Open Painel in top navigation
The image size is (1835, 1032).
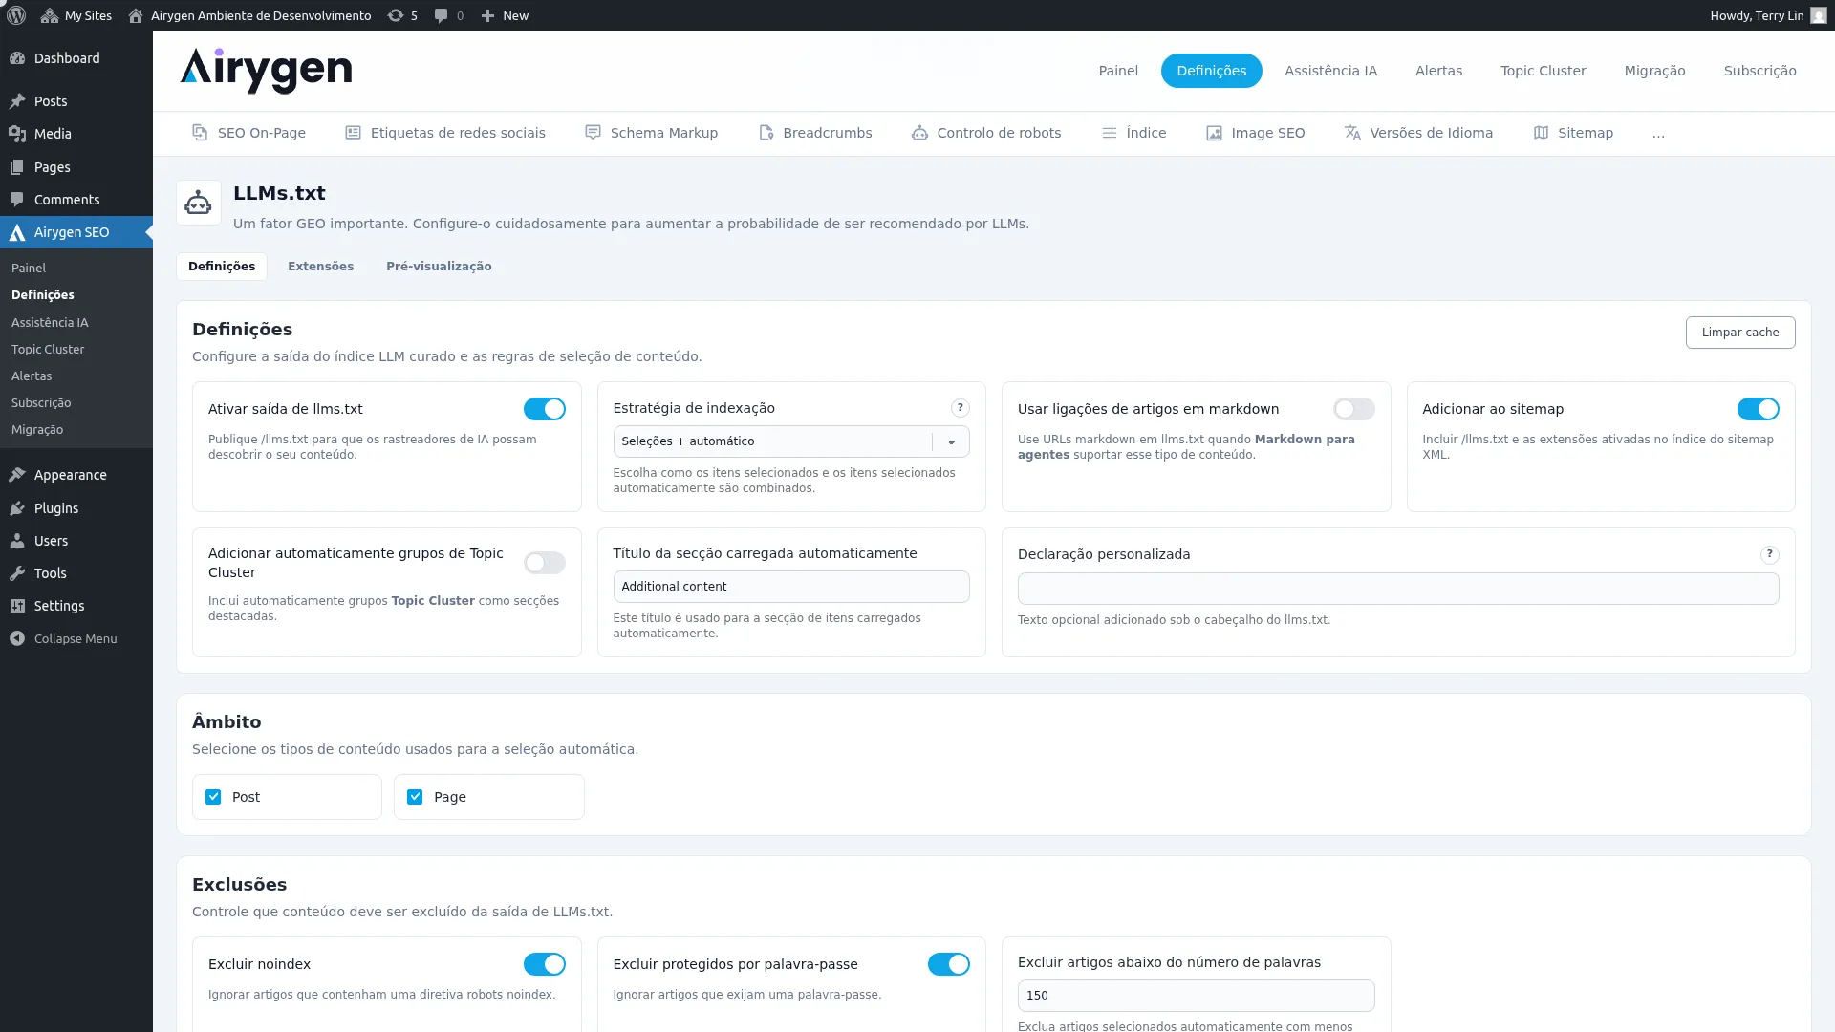pyautogui.click(x=1118, y=71)
